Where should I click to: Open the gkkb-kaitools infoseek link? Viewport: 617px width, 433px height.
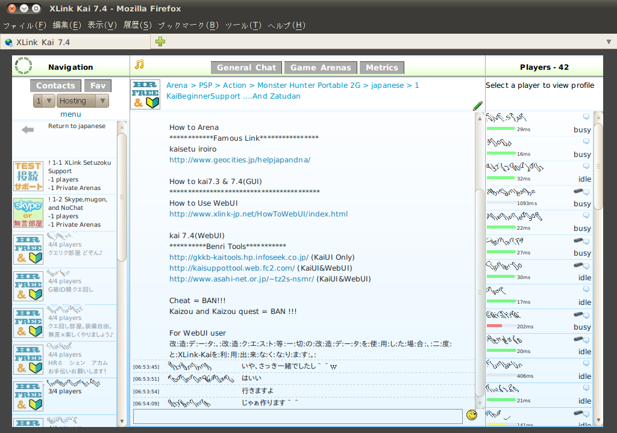click(x=239, y=257)
